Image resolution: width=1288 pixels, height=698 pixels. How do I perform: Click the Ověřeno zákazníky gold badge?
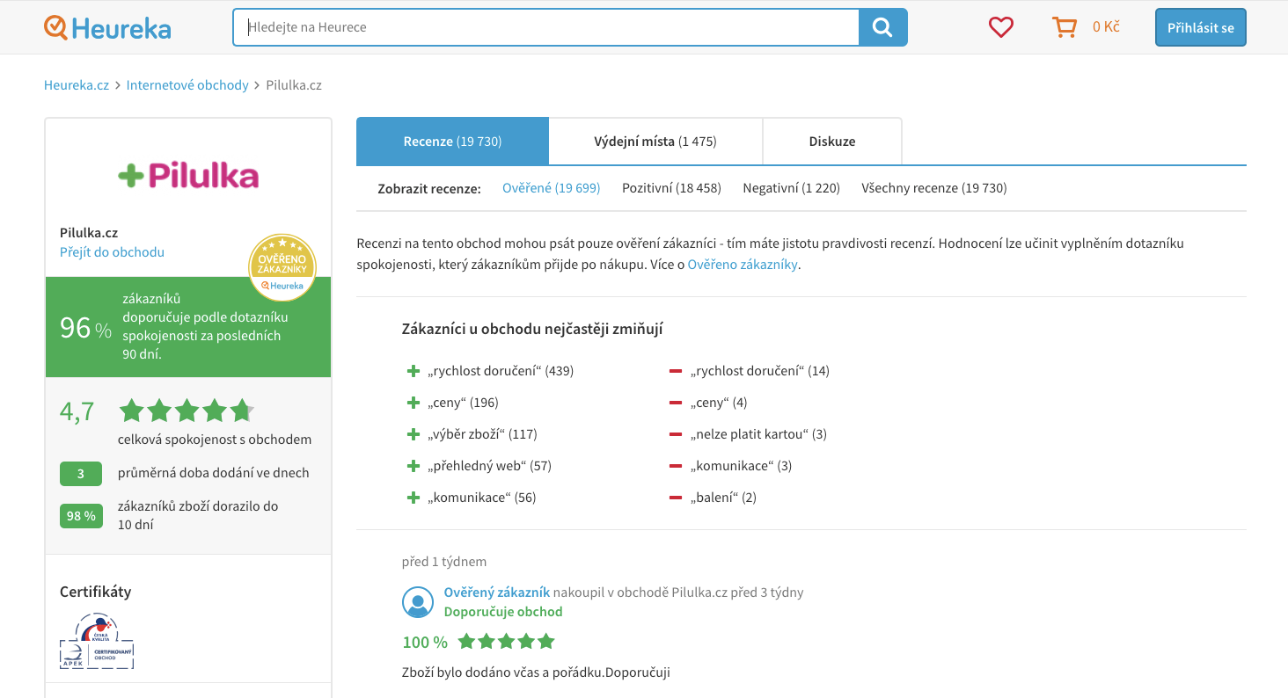[282, 267]
